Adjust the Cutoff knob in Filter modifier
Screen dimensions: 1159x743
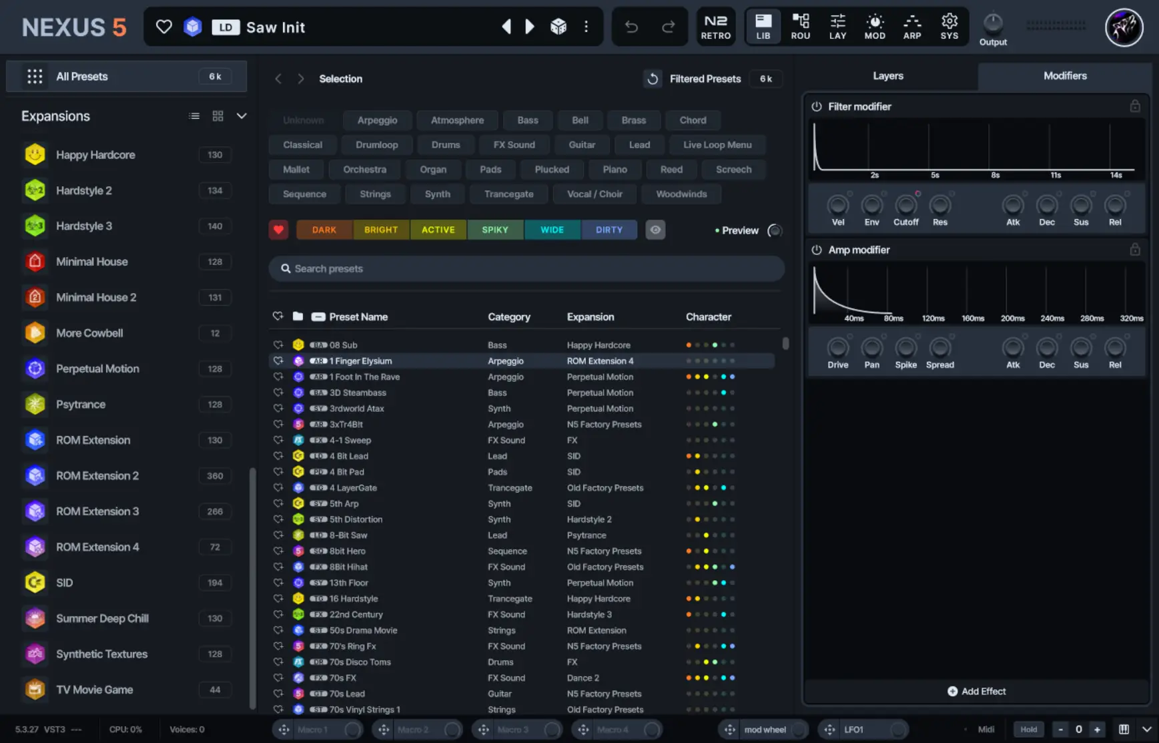click(906, 206)
